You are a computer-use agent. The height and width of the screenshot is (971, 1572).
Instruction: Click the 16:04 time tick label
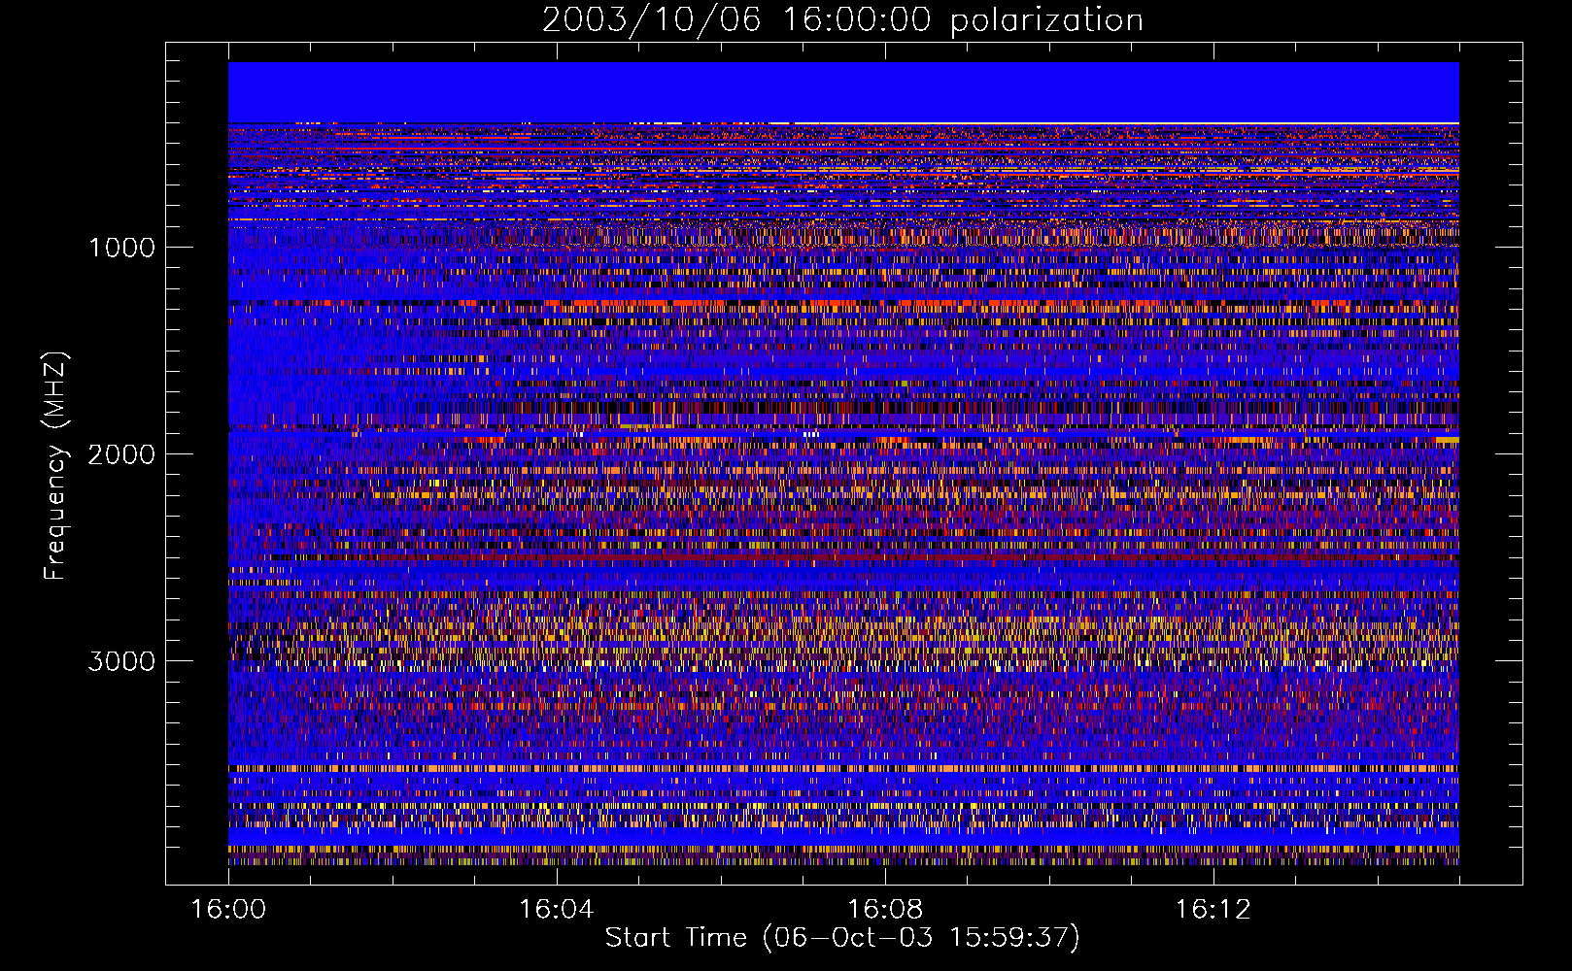coord(556,910)
